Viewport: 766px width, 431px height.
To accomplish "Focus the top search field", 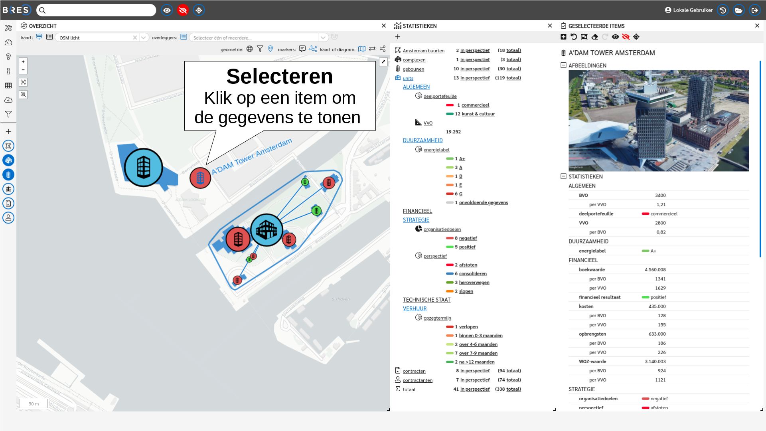I will pyautogui.click(x=96, y=10).
